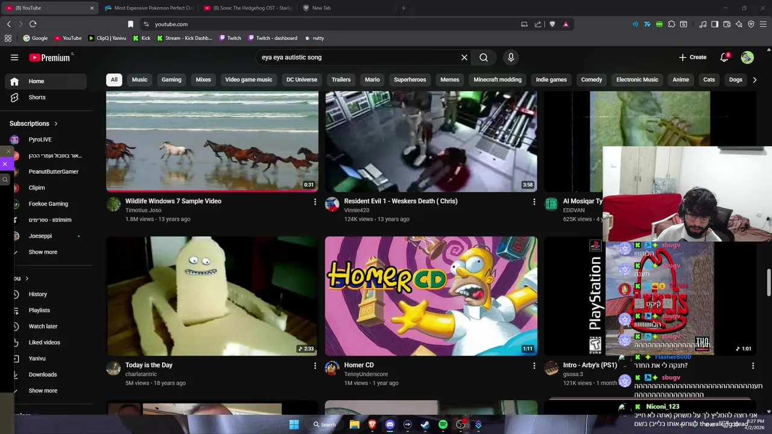The height and width of the screenshot is (434, 772).
Task: Open YouTube notifications bell
Action: 724,57
